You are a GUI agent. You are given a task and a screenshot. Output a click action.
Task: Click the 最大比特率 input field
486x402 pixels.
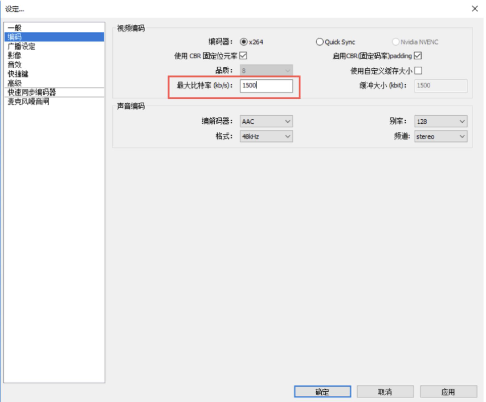266,86
